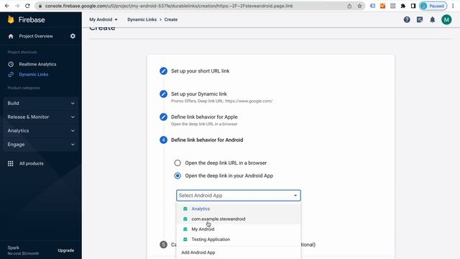Click Android icon beside My Android option
460x259 pixels.
coord(185,229)
